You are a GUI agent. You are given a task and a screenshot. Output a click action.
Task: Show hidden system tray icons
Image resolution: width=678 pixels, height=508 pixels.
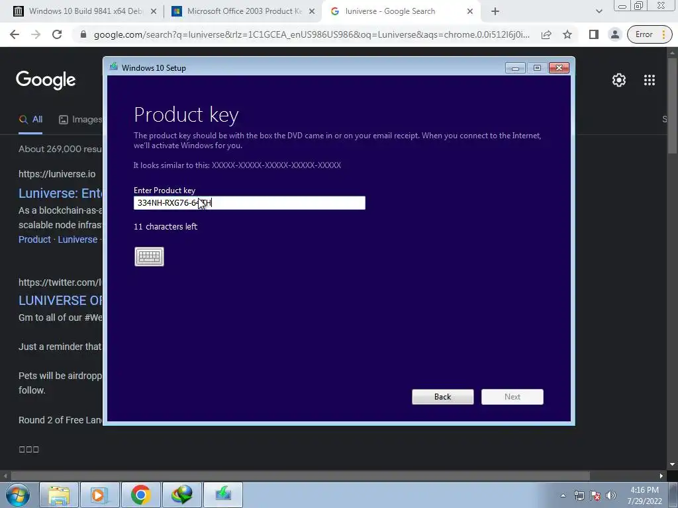tap(563, 495)
